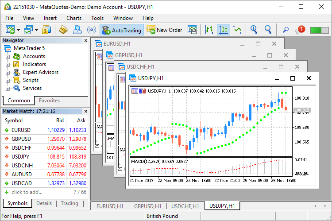332x221 pixels.
Task: Open the notifications chat icon
Action: pyautogui.click(x=300, y=30)
